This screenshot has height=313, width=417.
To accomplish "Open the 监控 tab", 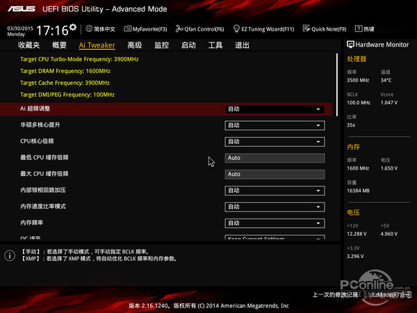I will (x=161, y=45).
